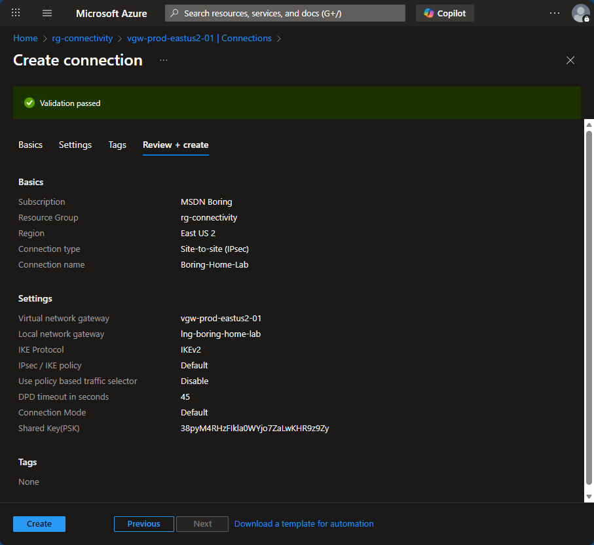Open the hamburger portal menu
Image resolution: width=594 pixels, height=545 pixels.
pos(47,13)
